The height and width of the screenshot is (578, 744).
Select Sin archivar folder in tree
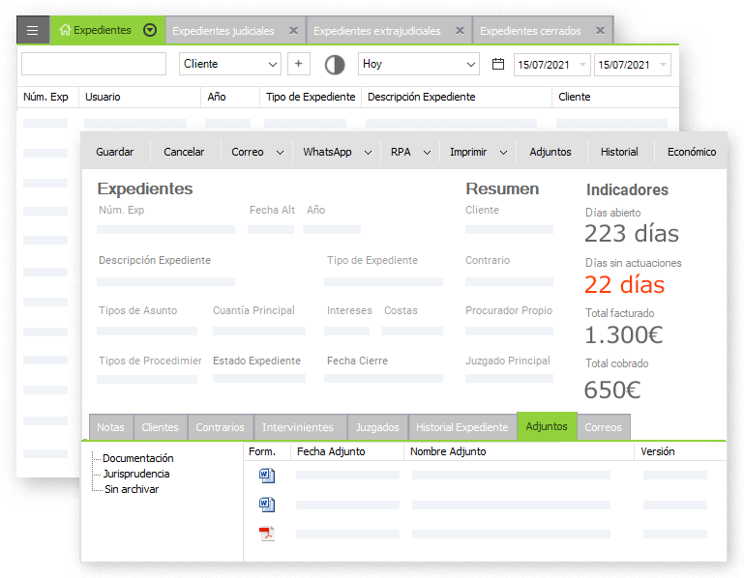pos(132,489)
